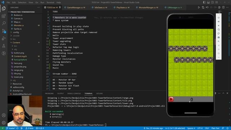
Task: Open Customize Layout icon in title bar
Action: coord(217,3)
